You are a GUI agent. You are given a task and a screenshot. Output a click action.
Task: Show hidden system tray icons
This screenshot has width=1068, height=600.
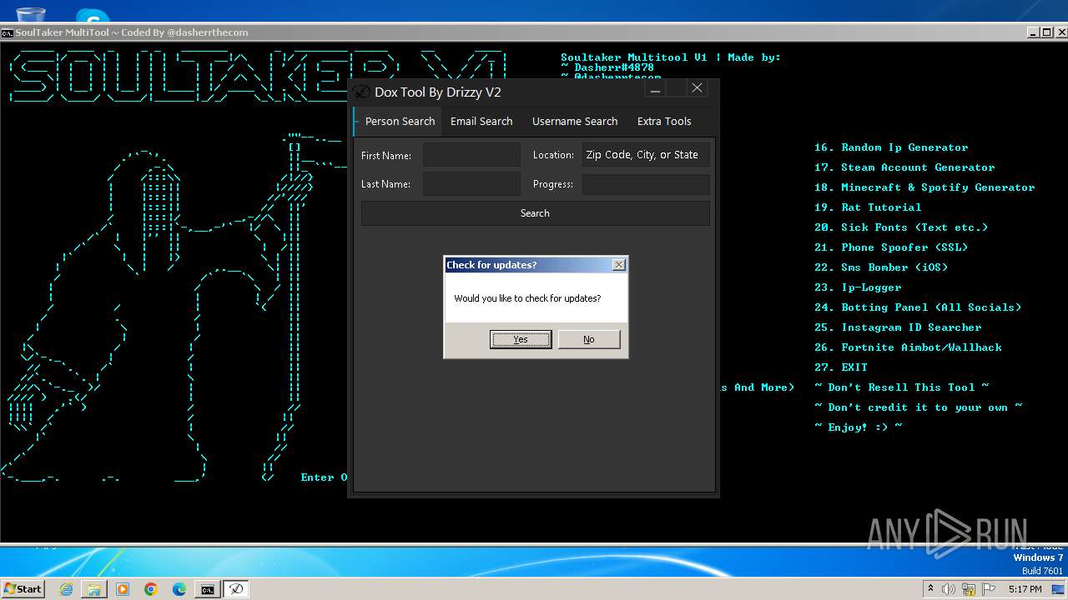(930, 588)
